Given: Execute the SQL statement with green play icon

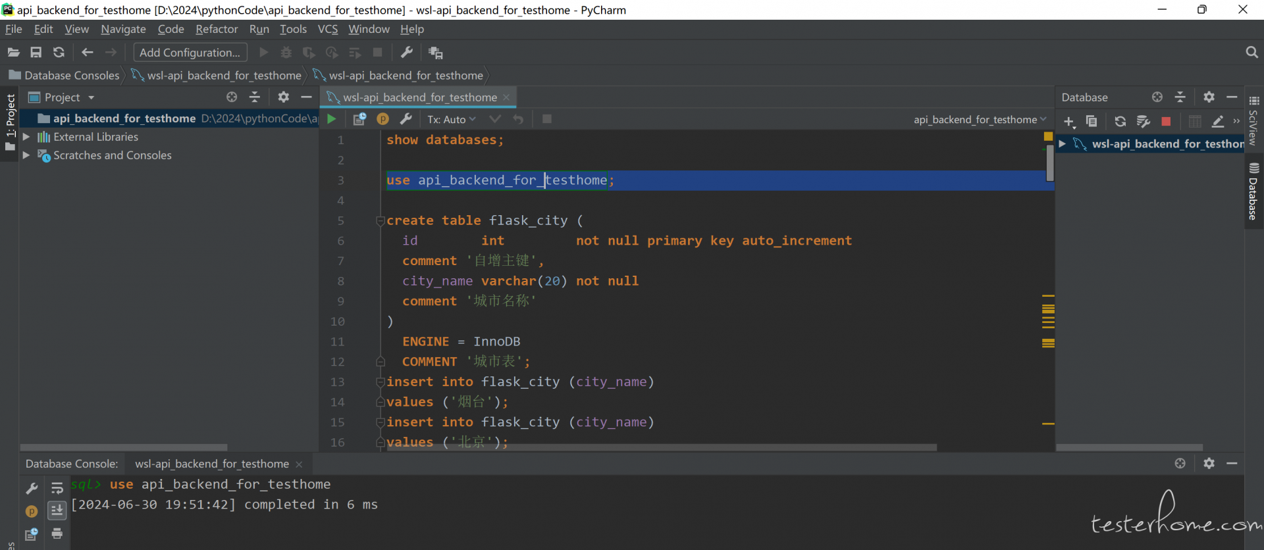Looking at the screenshot, I should [332, 119].
